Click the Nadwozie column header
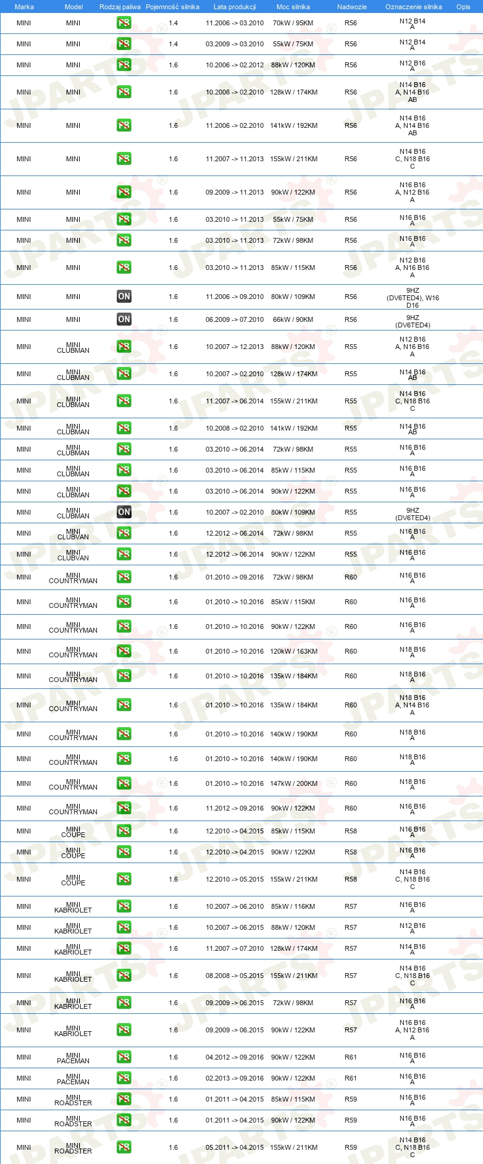 tap(352, 7)
